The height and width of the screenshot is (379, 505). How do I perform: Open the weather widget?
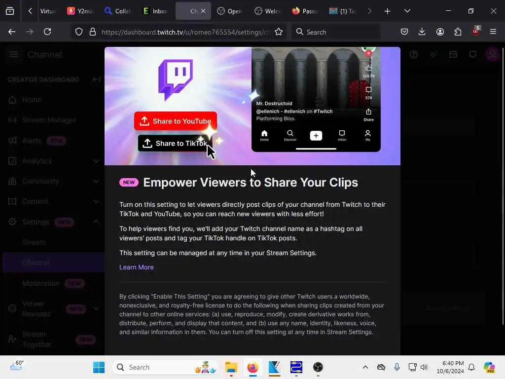tap(16, 367)
